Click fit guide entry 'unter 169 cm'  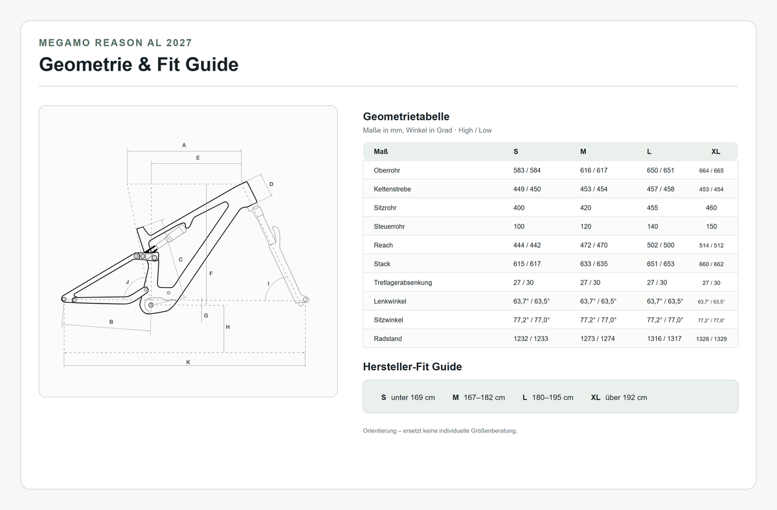(x=413, y=397)
